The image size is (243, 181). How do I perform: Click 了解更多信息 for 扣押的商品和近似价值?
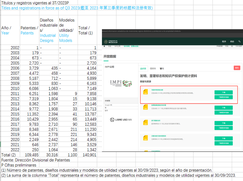[223, 113]
